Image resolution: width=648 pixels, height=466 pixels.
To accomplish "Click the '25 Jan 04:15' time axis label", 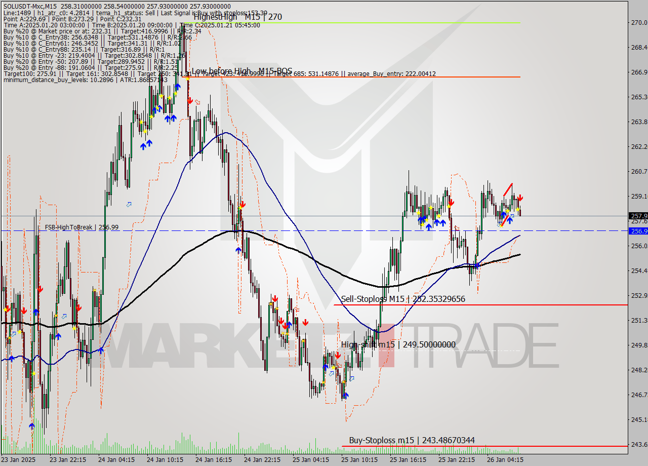I will (311, 460).
